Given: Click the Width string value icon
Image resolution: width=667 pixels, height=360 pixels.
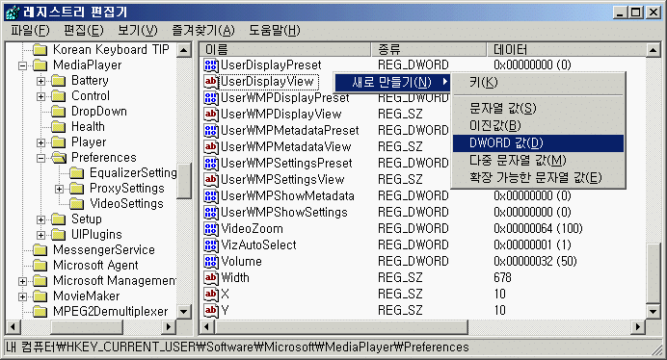Looking at the screenshot, I should pos(211,278).
